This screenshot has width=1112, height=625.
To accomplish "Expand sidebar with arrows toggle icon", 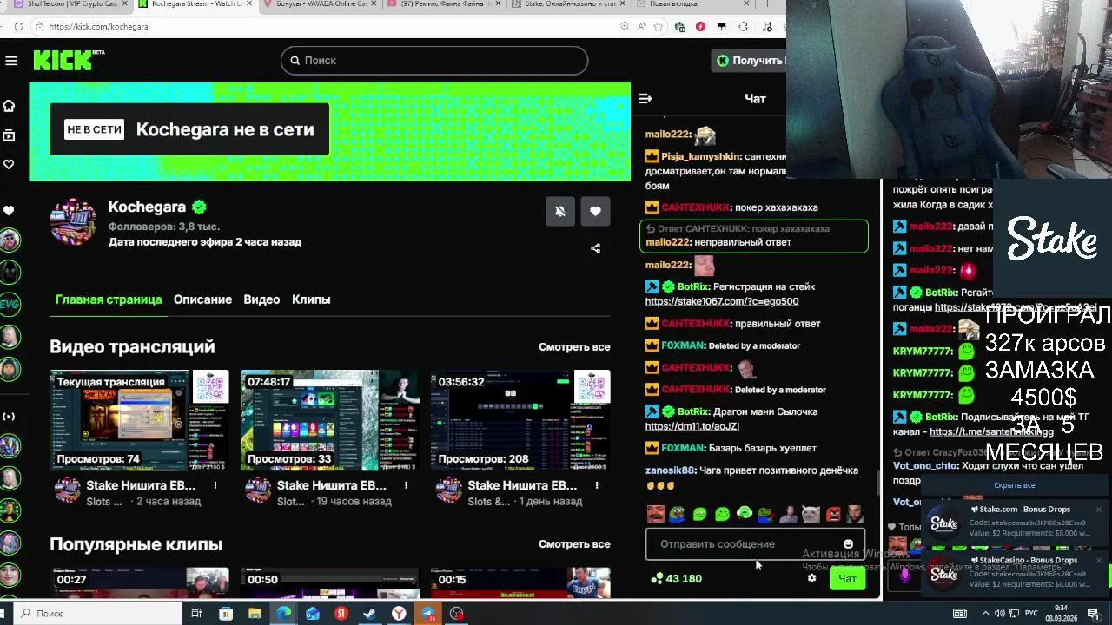I will (x=9, y=417).
